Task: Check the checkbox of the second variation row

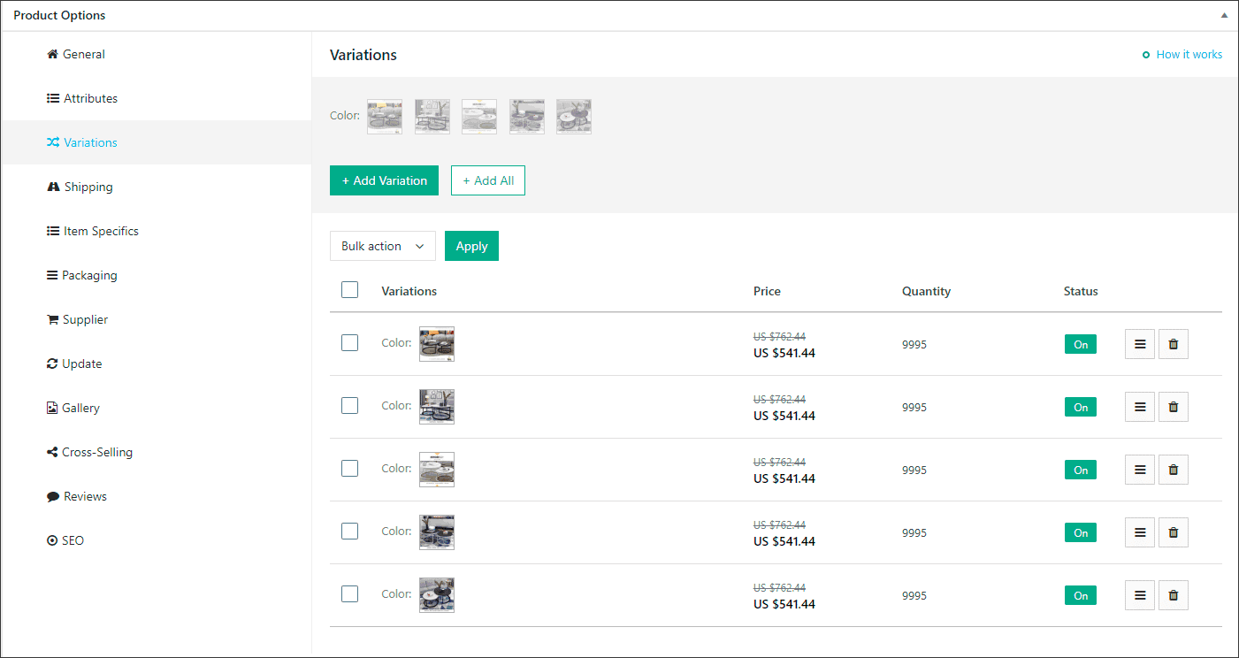Action: pyautogui.click(x=349, y=405)
